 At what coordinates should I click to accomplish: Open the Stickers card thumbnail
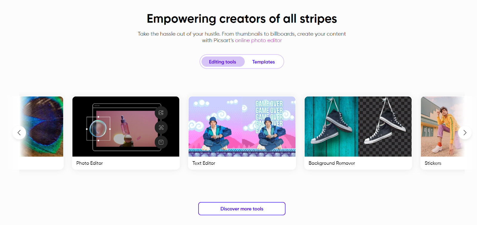443,126
